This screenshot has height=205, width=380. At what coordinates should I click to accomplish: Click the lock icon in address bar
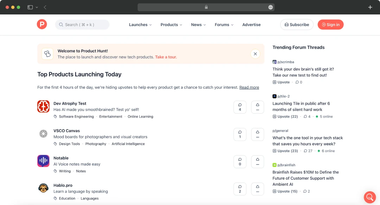point(206,7)
